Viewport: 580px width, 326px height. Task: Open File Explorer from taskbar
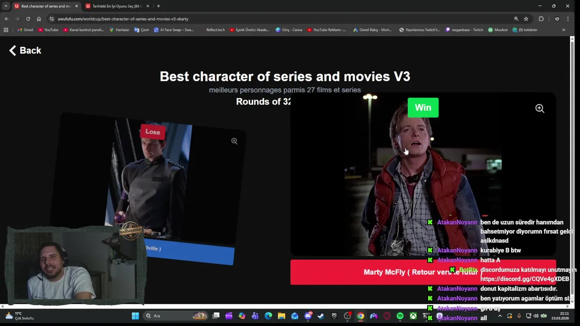[x=281, y=316]
